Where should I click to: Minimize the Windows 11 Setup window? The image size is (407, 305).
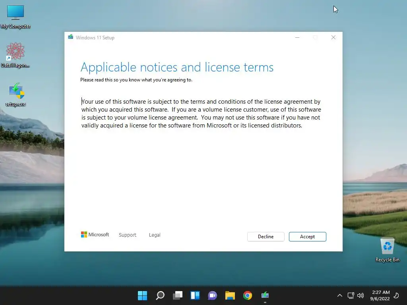coord(297,38)
